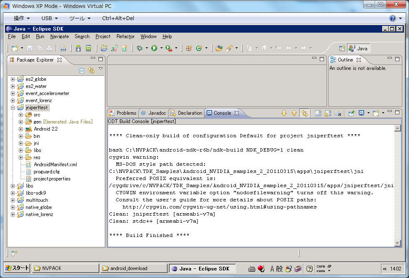This screenshot has height=278, width=409.
Task: Open the ツール menu in Virtual PC
Action: [80, 18]
